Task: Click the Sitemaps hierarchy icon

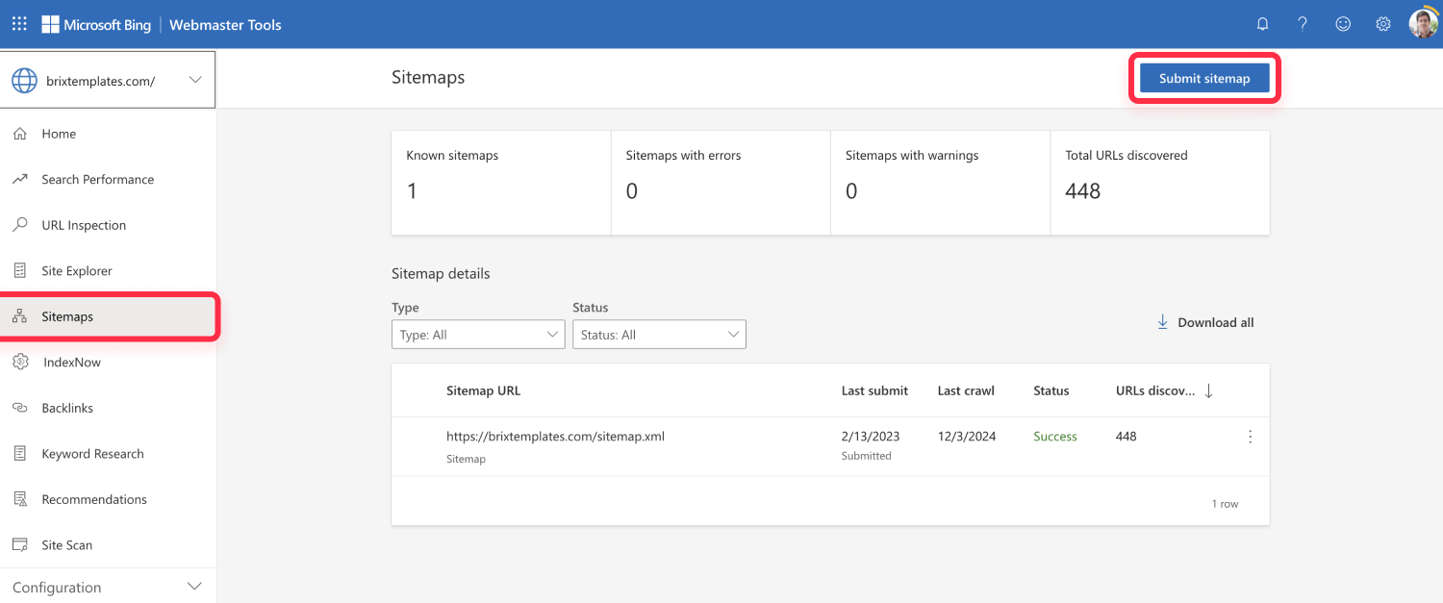Action: pyautogui.click(x=20, y=316)
